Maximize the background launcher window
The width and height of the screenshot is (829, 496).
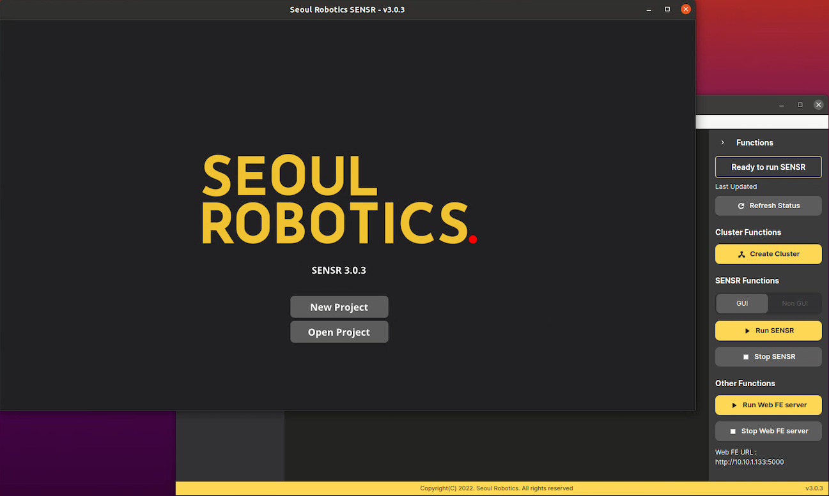pos(800,105)
